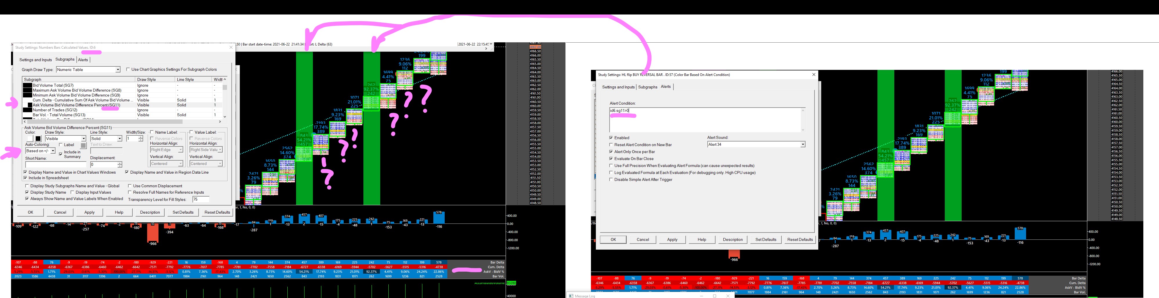Uncheck Evaluate On Bar Close
Viewport: 1159px width, 298px height.
coord(611,159)
